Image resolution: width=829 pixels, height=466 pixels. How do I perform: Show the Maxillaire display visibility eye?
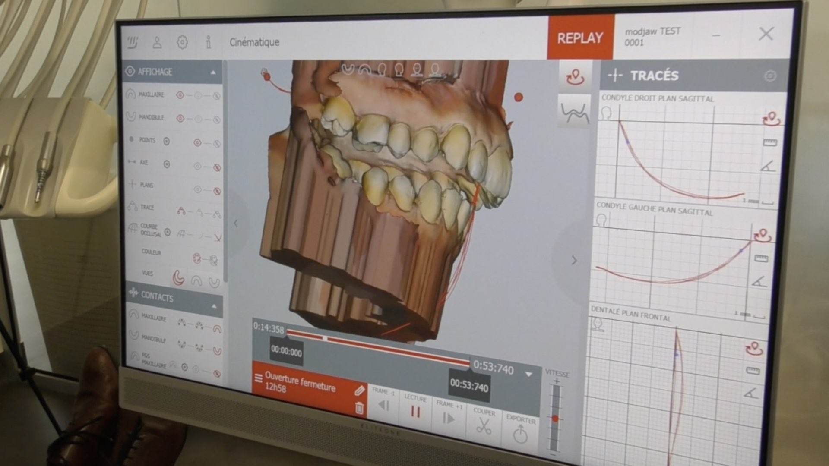[x=180, y=95]
